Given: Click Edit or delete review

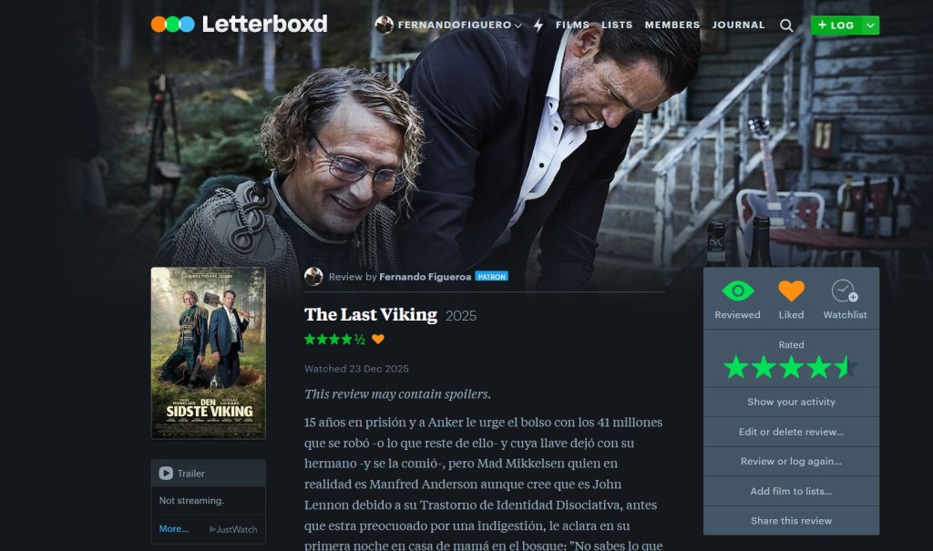Looking at the screenshot, I should coord(791,432).
